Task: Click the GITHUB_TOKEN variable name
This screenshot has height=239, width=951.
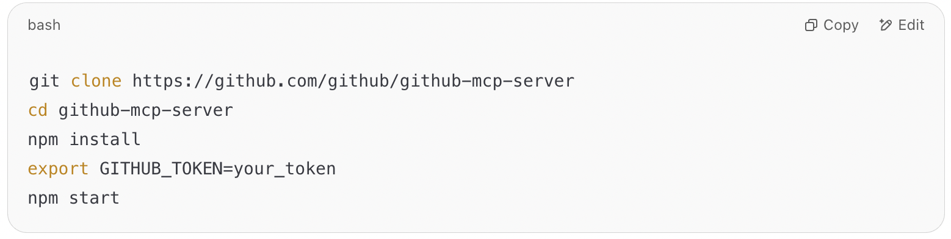Action: click(x=161, y=169)
